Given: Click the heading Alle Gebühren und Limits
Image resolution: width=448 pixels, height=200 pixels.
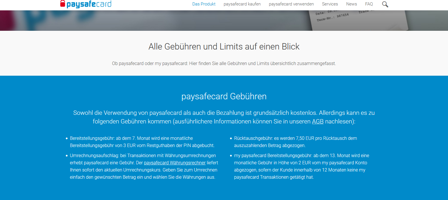Looking at the screenshot, I should (224, 47).
